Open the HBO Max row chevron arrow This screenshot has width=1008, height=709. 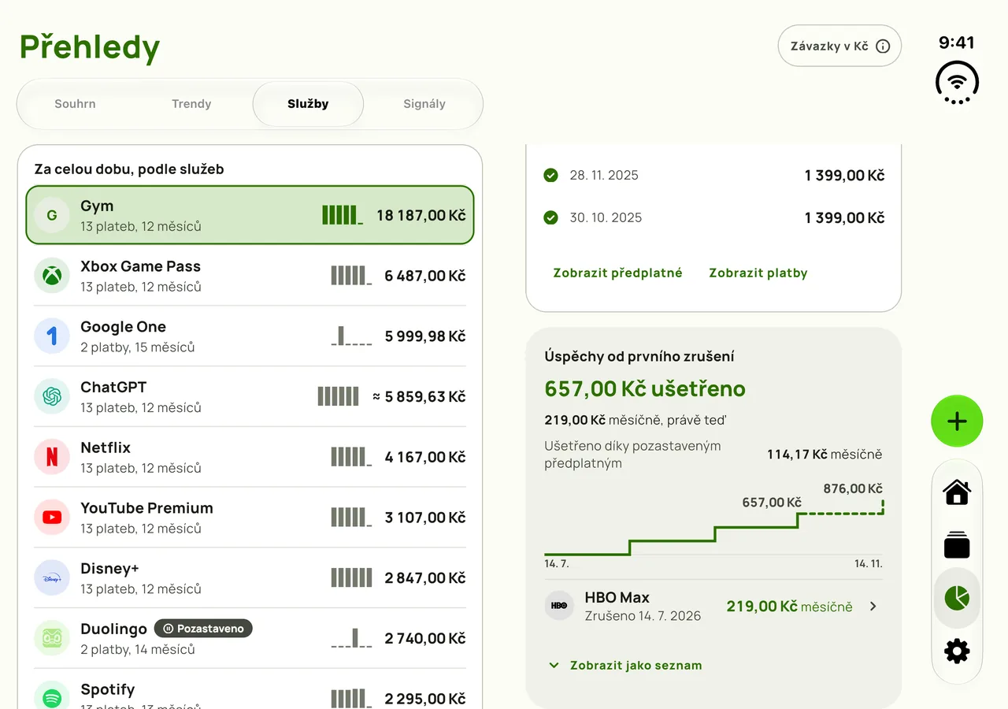coord(873,607)
